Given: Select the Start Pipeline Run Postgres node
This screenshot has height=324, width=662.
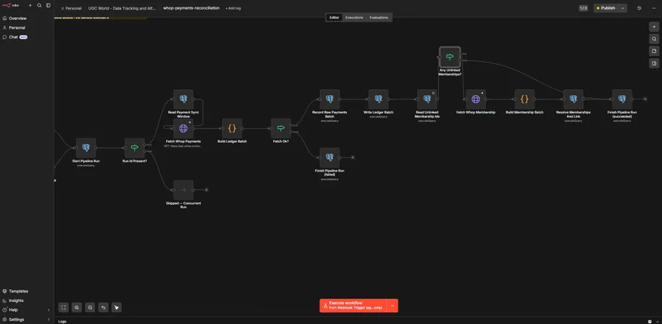Looking at the screenshot, I should [x=86, y=148].
